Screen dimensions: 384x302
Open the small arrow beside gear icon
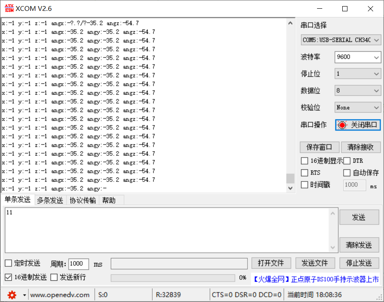tap(24, 295)
